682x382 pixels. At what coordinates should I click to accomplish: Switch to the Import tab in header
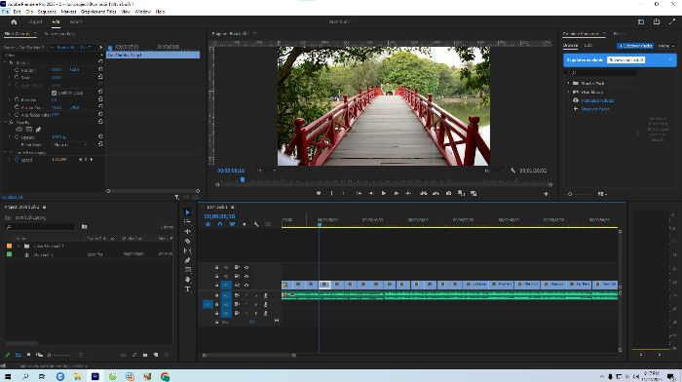[x=35, y=21]
